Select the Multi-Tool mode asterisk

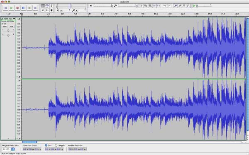pyautogui.click(x=51, y=10)
